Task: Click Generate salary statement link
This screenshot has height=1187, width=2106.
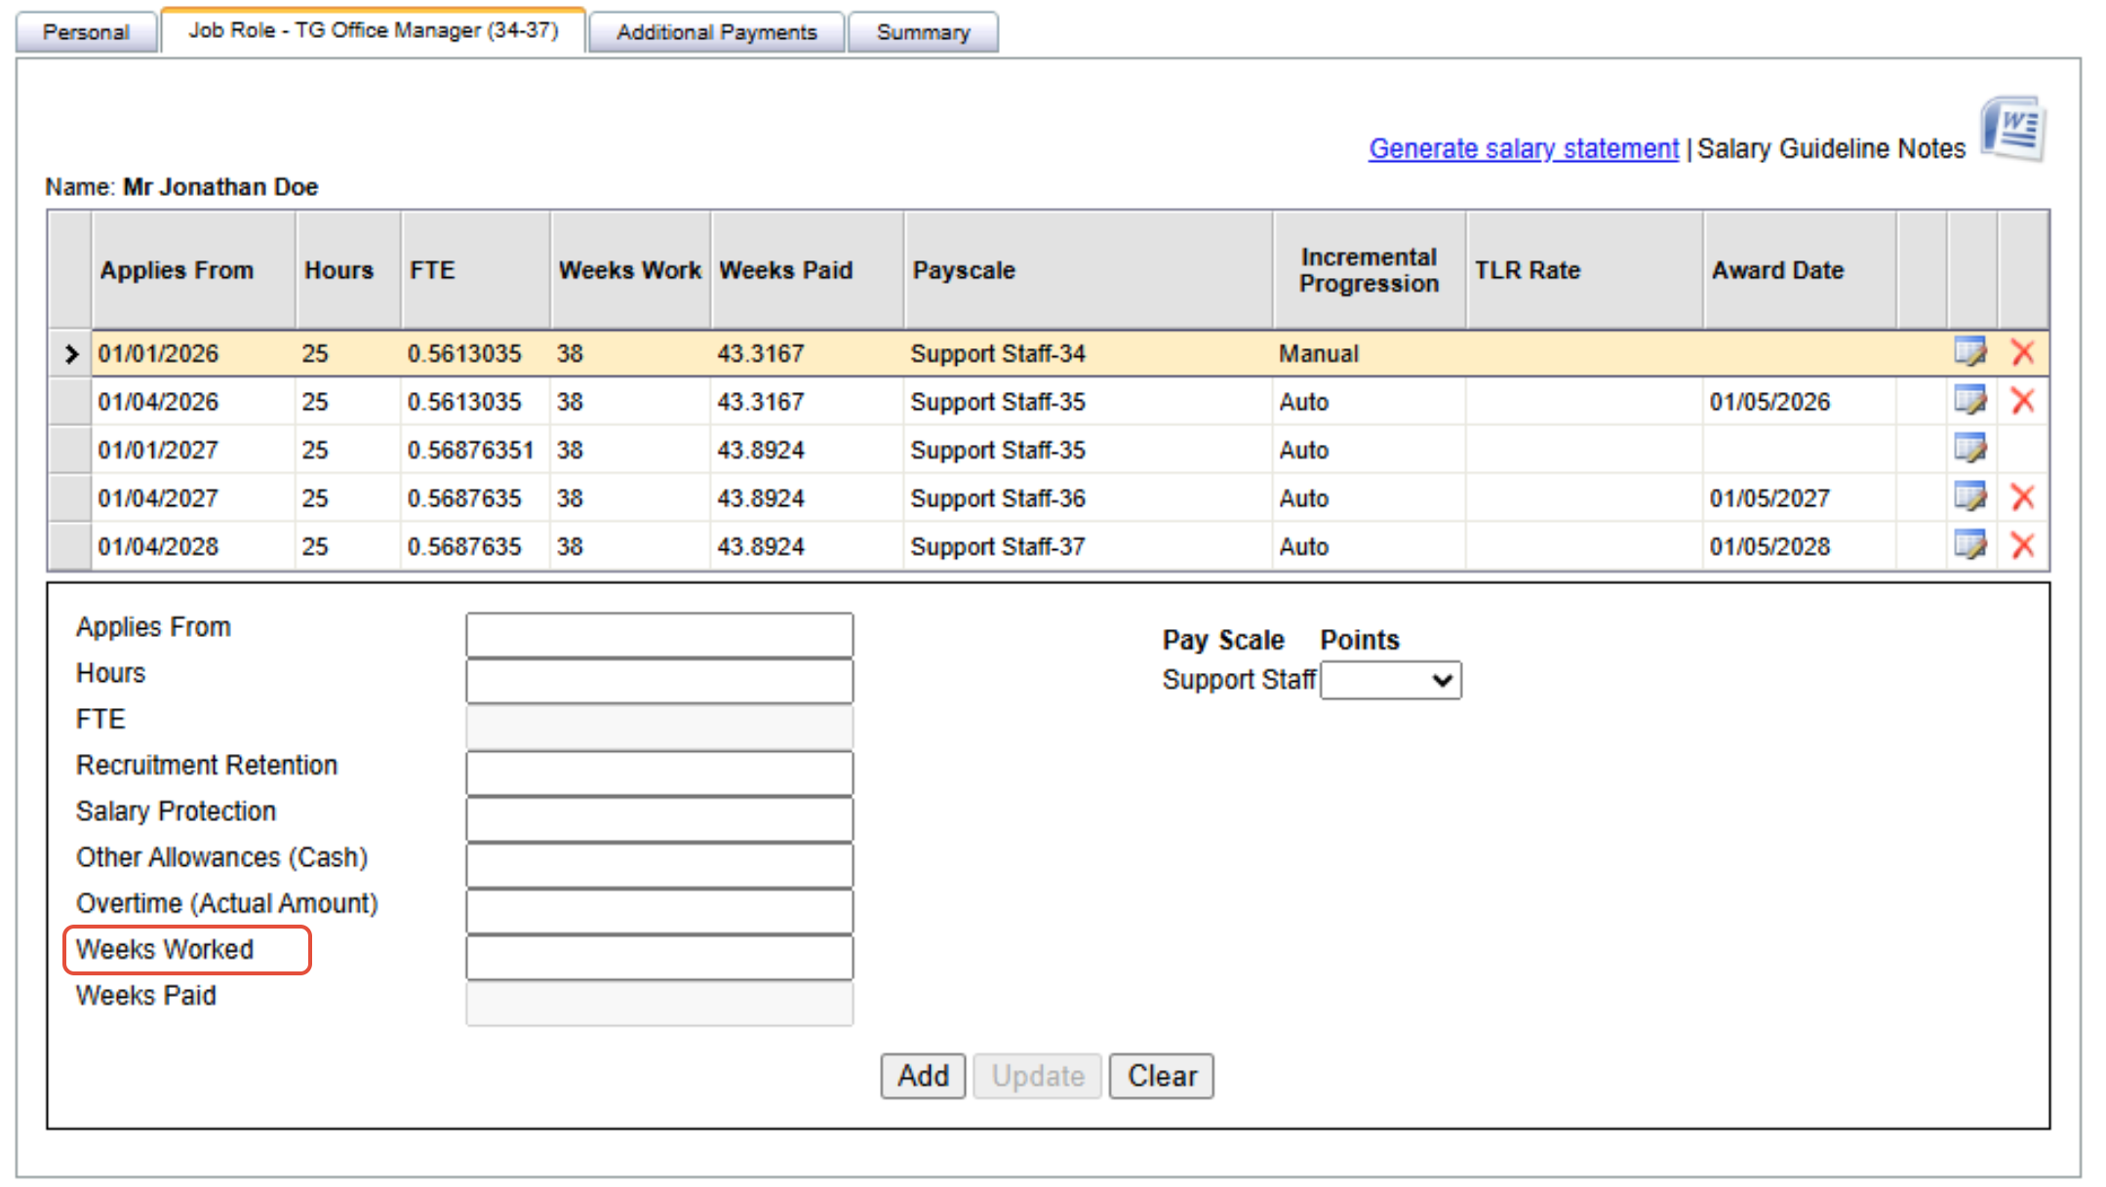Action: [1523, 149]
